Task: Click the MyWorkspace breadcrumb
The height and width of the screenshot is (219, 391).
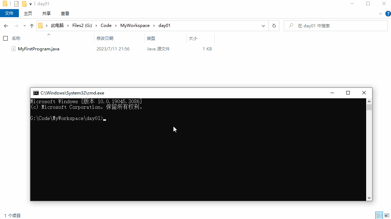Action: click(x=135, y=26)
